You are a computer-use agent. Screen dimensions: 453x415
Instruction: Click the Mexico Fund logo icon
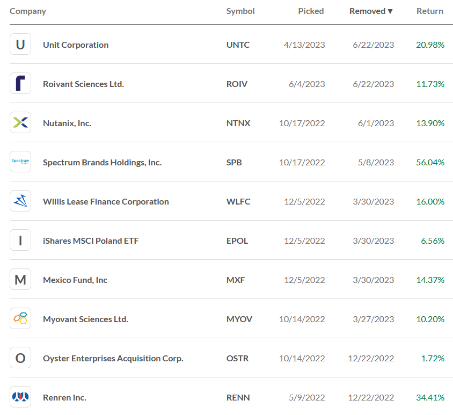tap(20, 280)
